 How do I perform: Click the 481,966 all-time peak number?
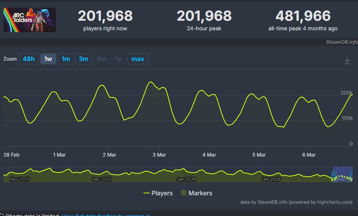(303, 16)
